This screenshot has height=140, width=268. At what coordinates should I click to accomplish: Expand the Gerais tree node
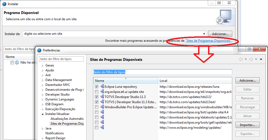pyautogui.click(x=42, y=65)
